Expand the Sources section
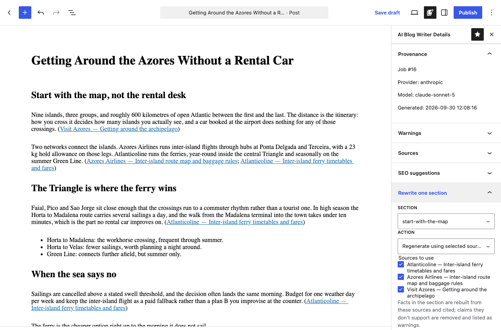The image size is (501, 330). (x=446, y=153)
